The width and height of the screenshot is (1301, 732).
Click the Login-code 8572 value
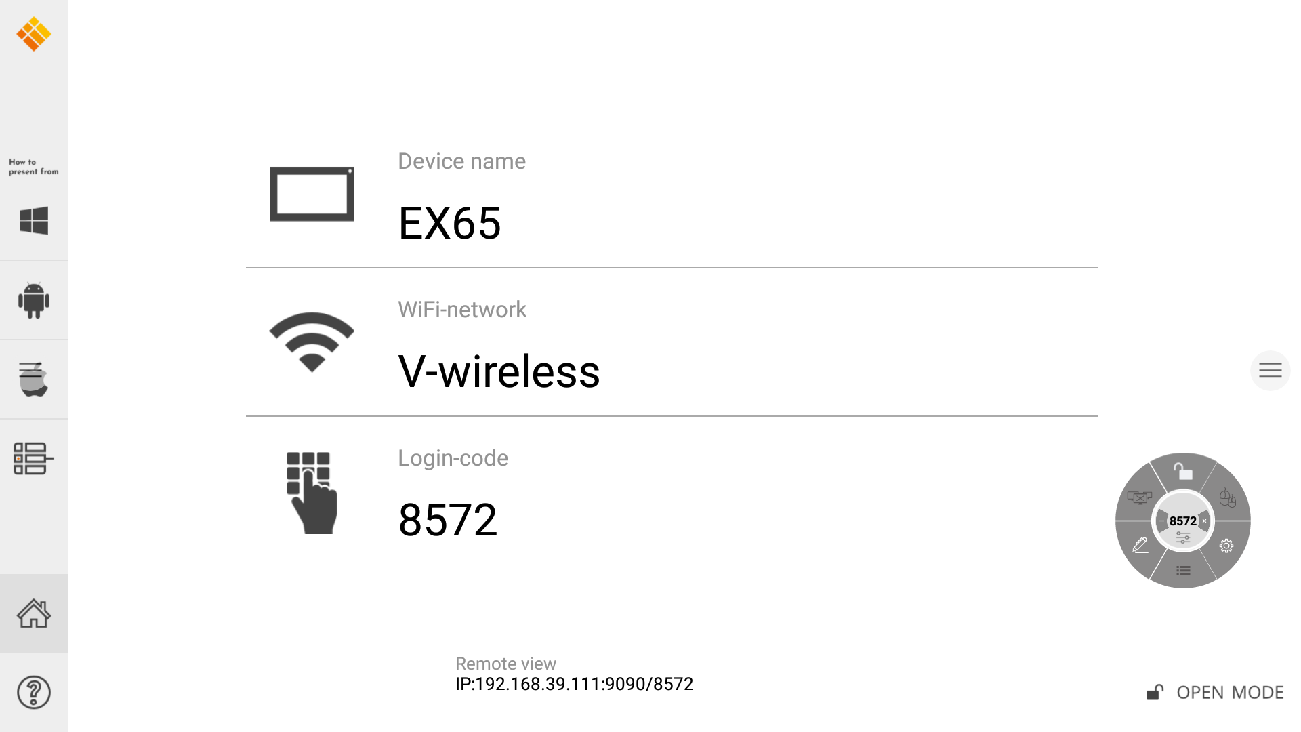[x=448, y=520]
